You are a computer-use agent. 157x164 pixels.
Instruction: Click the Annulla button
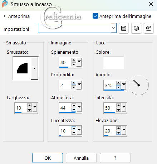coord(81,158)
